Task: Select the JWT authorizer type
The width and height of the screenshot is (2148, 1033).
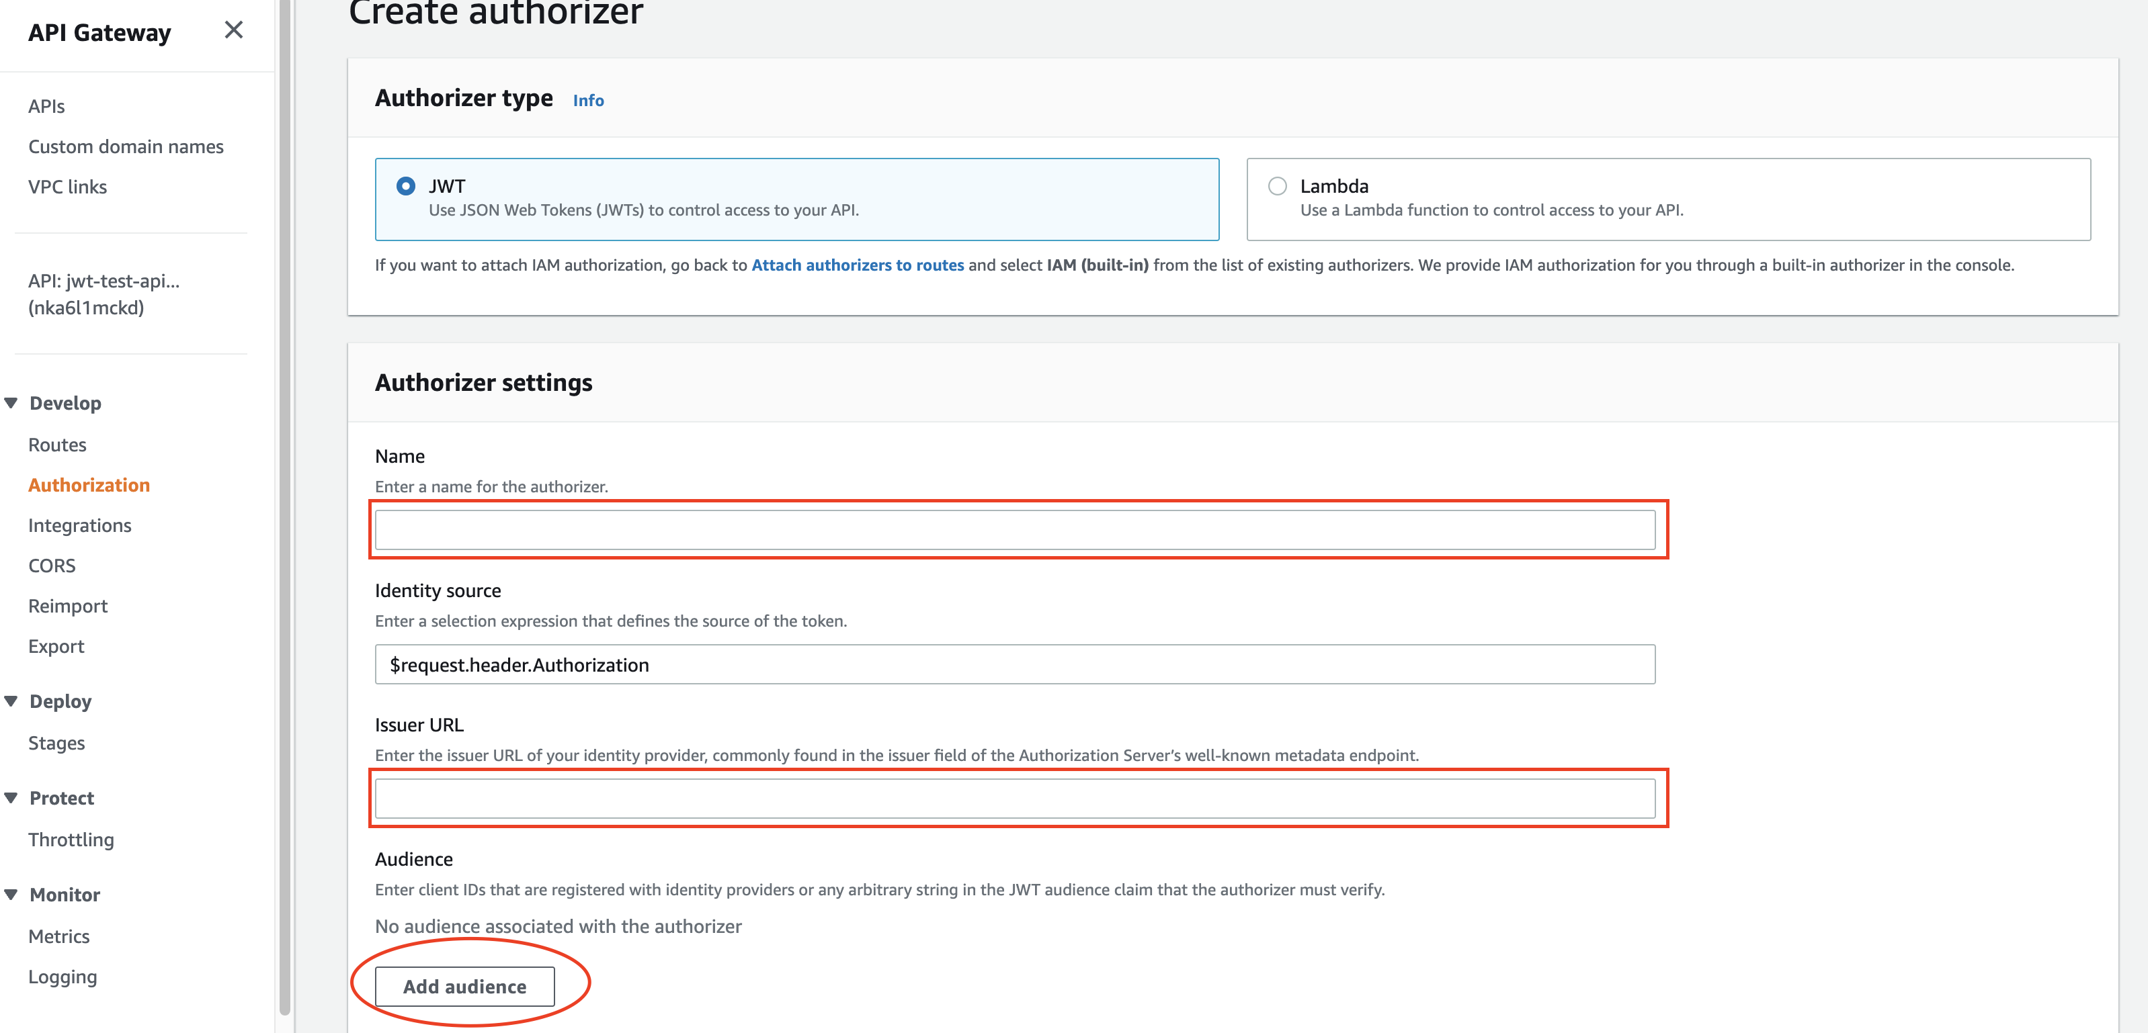Action: [x=405, y=186]
